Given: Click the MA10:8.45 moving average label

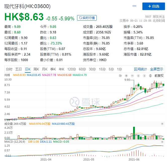Looking at the screenshot, I should (x=34, y=75).
